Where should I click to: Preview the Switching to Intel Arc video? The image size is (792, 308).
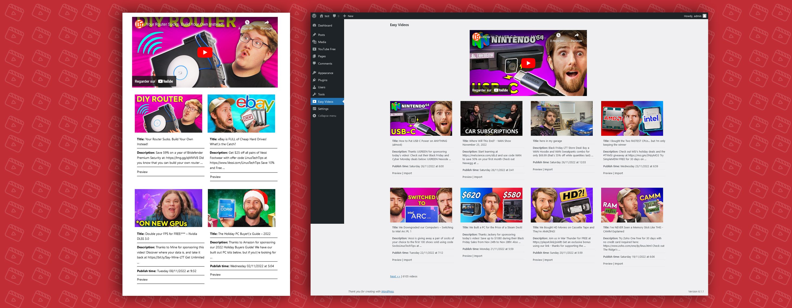(x=397, y=260)
